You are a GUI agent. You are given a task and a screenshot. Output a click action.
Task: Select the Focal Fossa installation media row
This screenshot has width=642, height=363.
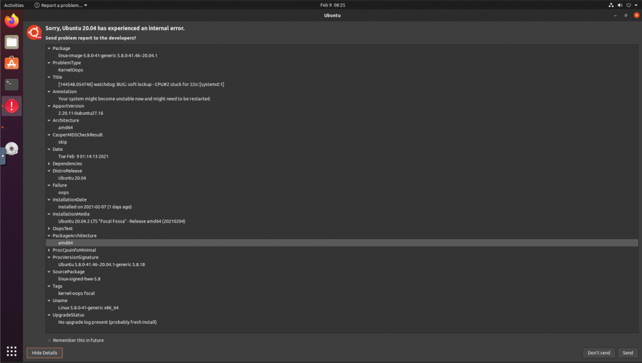pyautogui.click(x=342, y=221)
